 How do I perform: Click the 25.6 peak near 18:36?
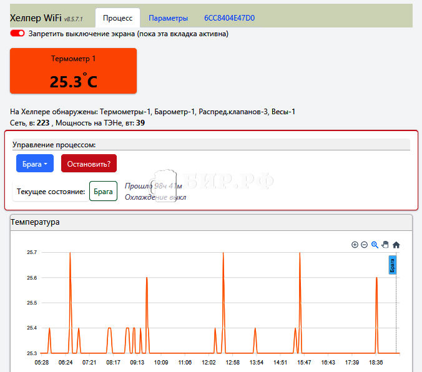tap(376, 278)
